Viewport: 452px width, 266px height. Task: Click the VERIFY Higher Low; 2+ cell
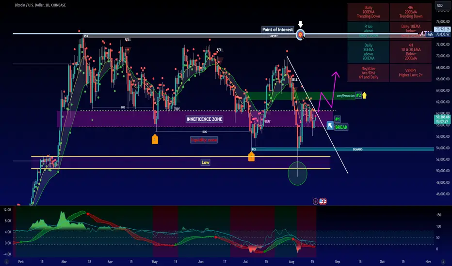(x=411, y=73)
